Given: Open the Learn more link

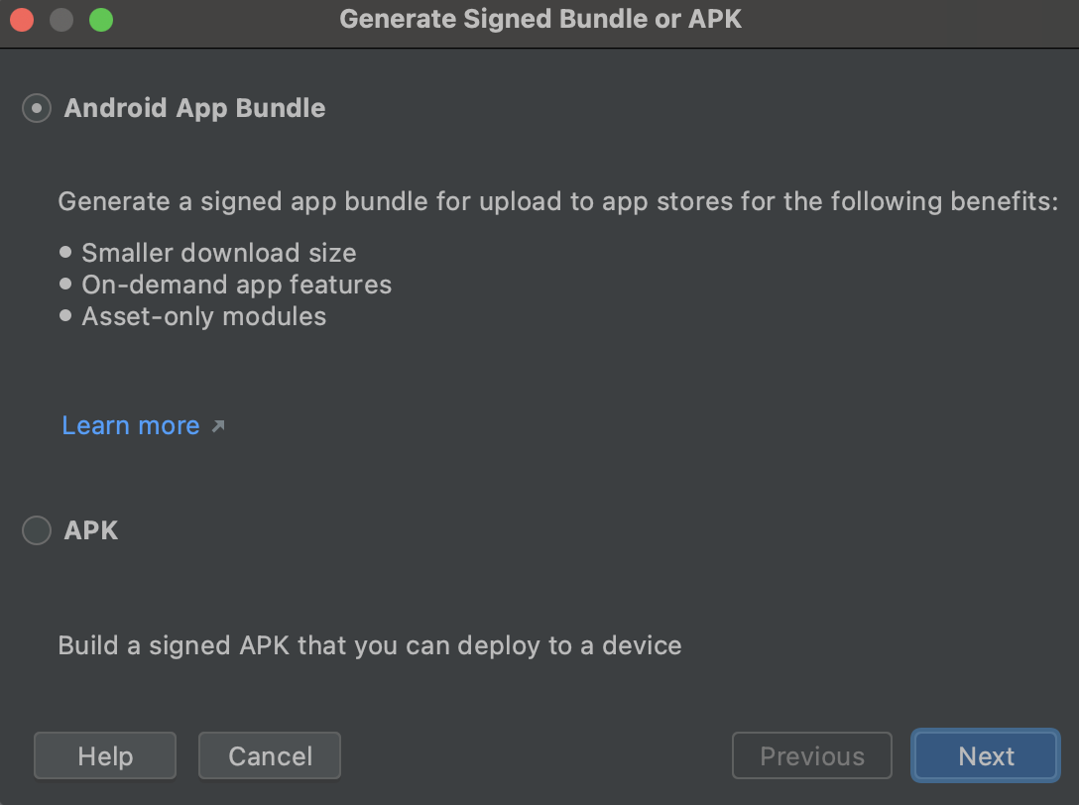Looking at the screenshot, I should pyautogui.click(x=131, y=425).
